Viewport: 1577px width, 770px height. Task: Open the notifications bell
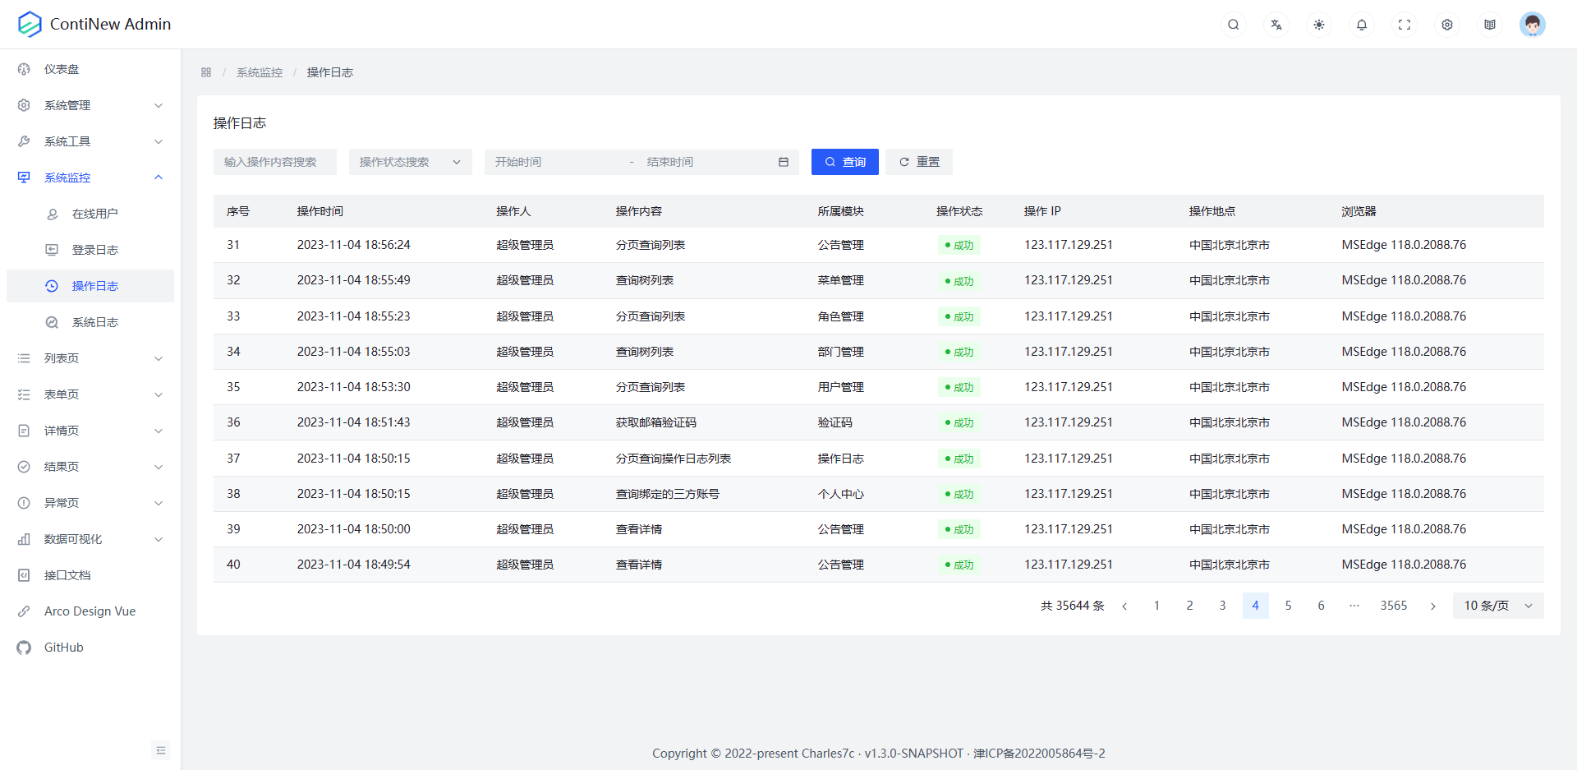1361,24
